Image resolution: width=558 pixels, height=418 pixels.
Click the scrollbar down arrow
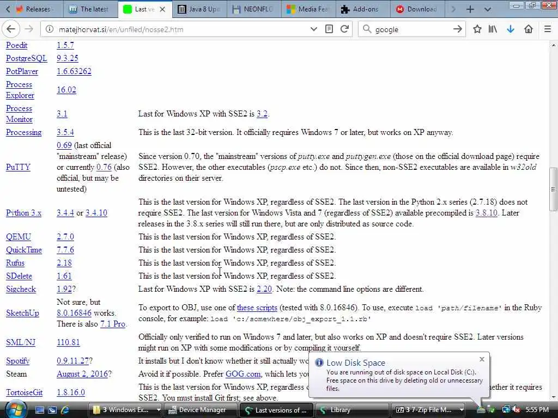coord(553,397)
